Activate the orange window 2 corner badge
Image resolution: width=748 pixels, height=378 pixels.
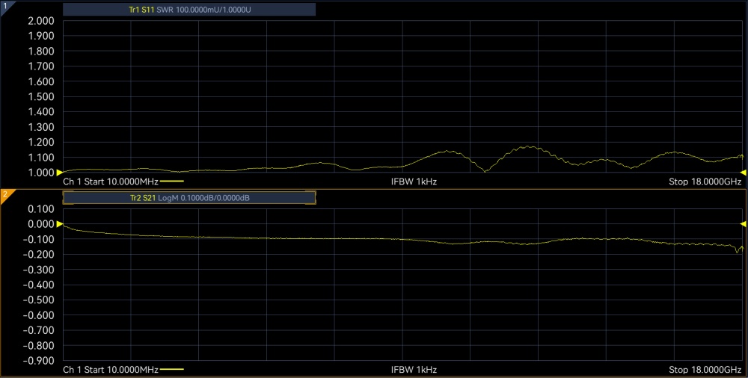click(4, 194)
